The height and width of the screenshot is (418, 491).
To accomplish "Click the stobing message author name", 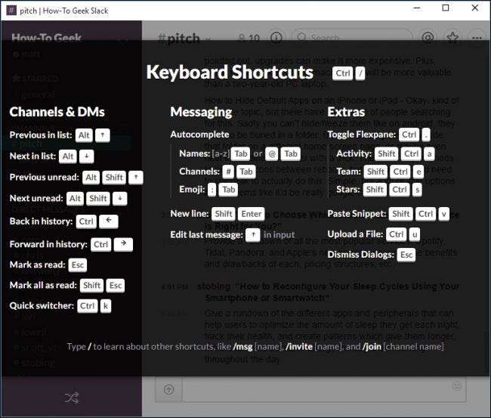I will (x=214, y=286).
